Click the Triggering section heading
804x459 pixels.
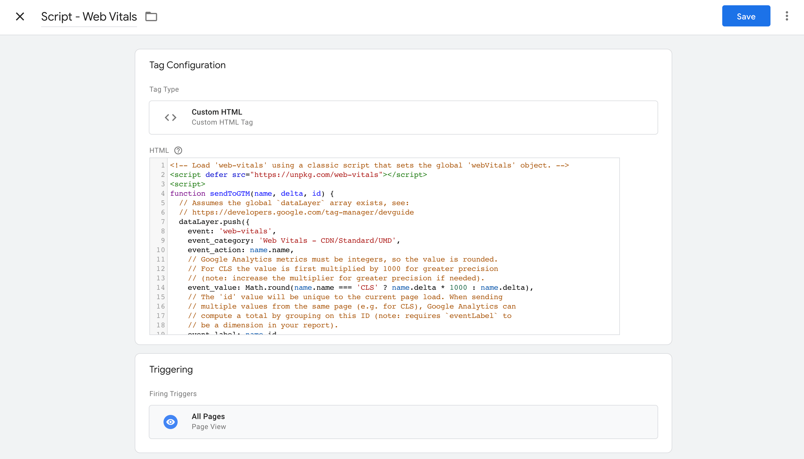click(171, 369)
